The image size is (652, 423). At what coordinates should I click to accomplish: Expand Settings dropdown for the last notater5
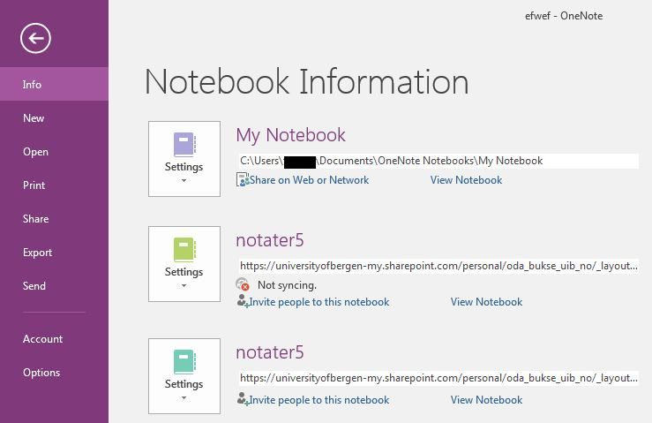tap(184, 397)
